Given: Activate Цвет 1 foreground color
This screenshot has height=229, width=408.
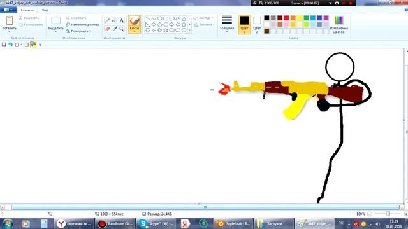Looking at the screenshot, I should tap(244, 24).
